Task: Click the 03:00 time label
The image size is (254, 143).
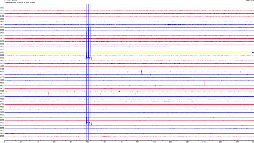Action: (x=2, y=25)
